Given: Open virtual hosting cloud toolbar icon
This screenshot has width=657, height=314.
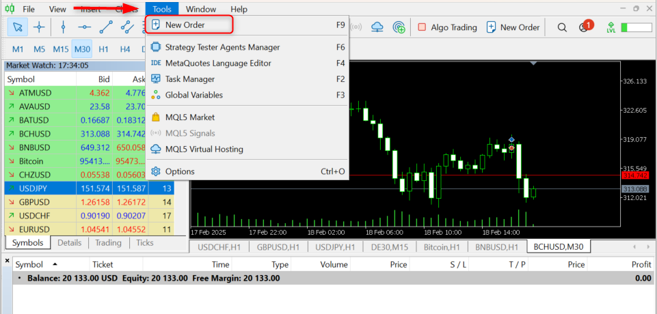Looking at the screenshot, I should click(378, 27).
